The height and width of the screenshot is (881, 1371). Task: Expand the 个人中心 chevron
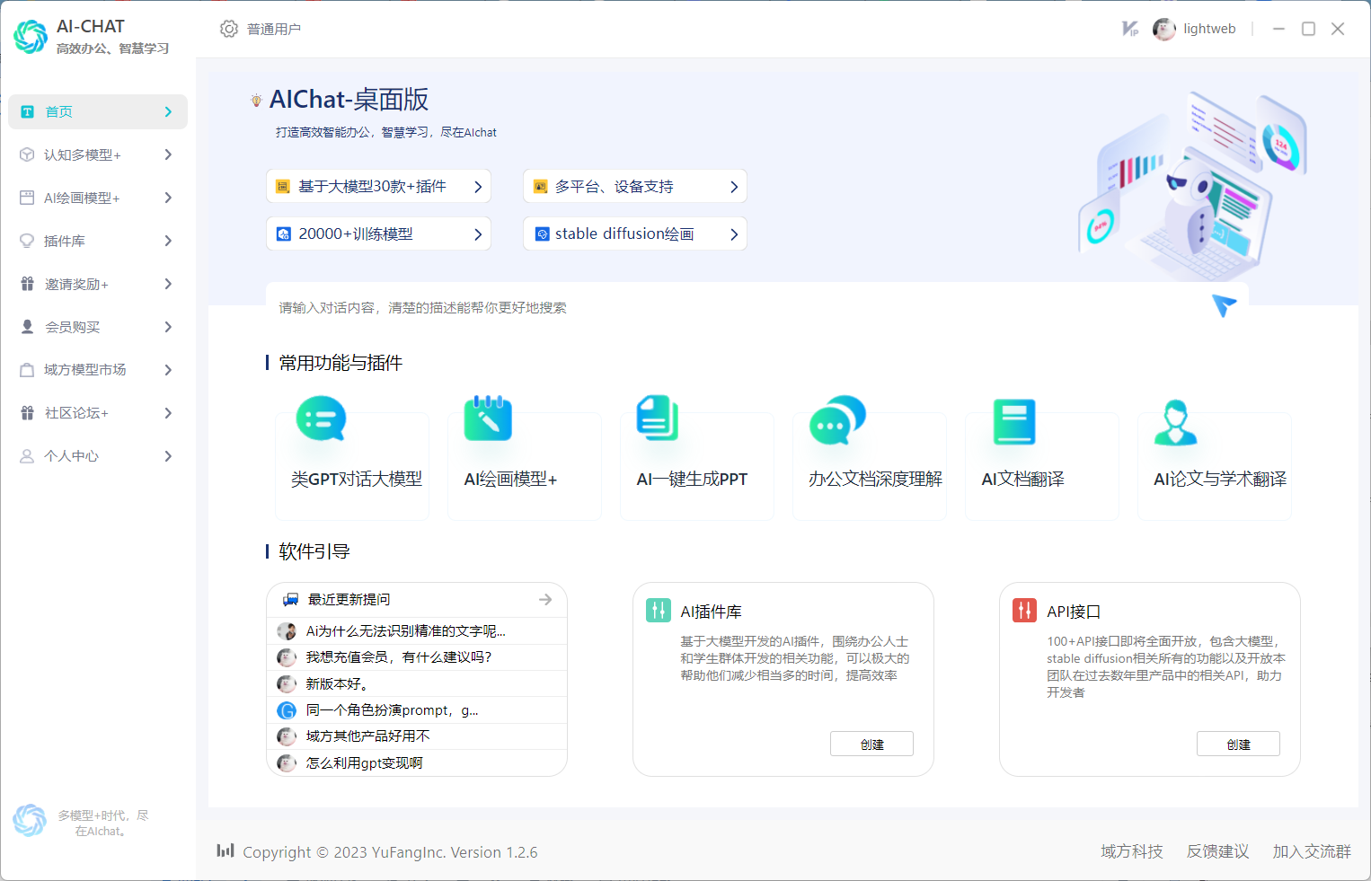coord(168,456)
